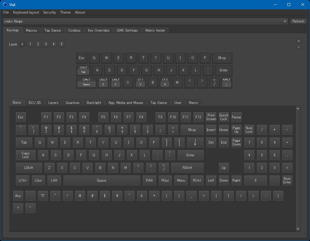Viewport: 310px width, 241px height.
Task: Zoom out keymap with minus button
Action: [x=299, y=47]
